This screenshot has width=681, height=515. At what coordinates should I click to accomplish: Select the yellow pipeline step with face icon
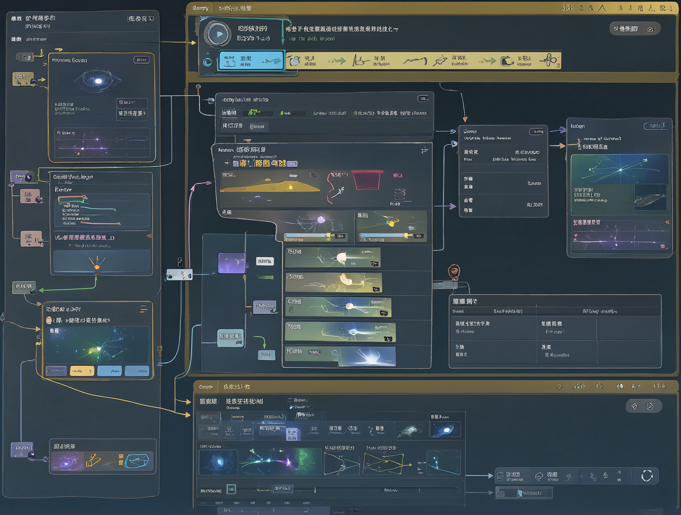pyautogui.click(x=303, y=61)
